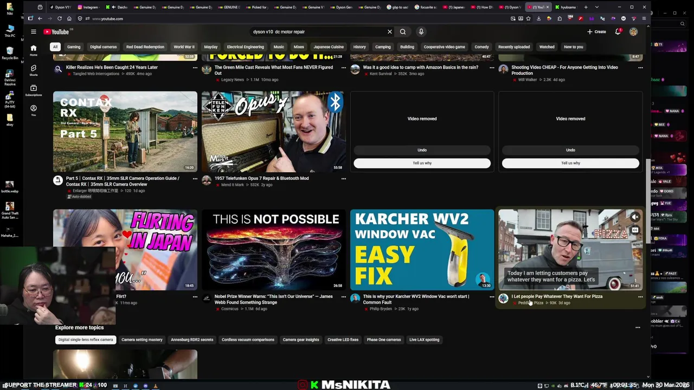Select Creative LED fixes topic

(x=343, y=340)
